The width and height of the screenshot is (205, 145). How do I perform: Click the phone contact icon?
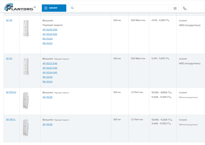pyautogui.click(x=184, y=8)
